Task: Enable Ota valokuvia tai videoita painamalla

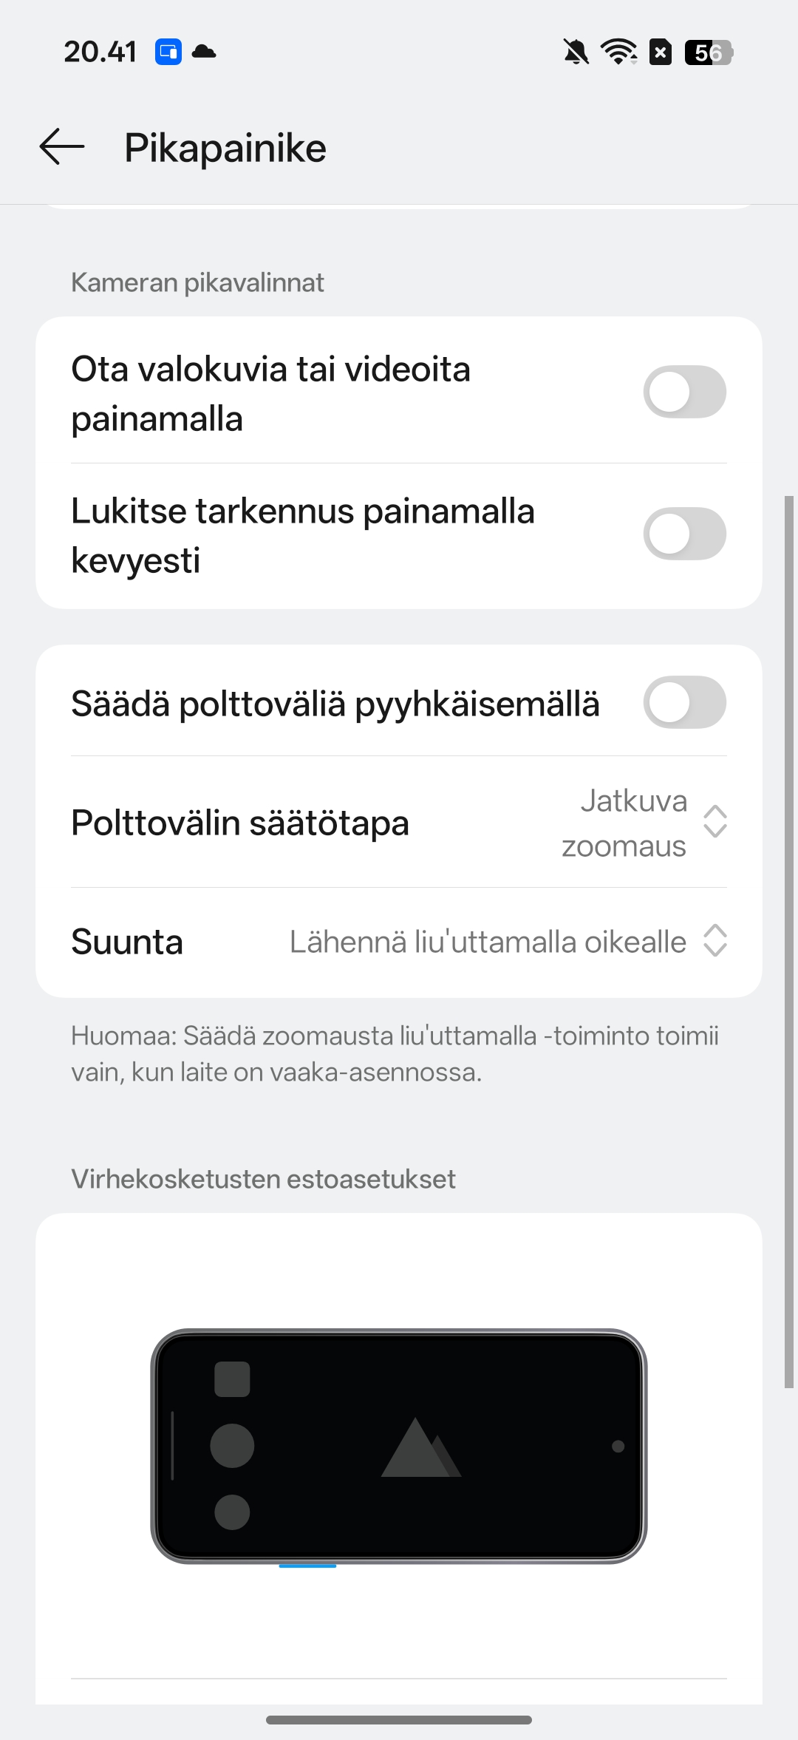Action: click(x=684, y=392)
